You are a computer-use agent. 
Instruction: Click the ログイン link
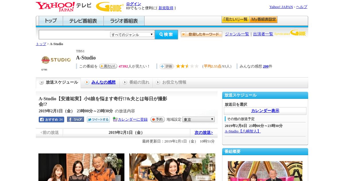pyautogui.click(x=134, y=4)
